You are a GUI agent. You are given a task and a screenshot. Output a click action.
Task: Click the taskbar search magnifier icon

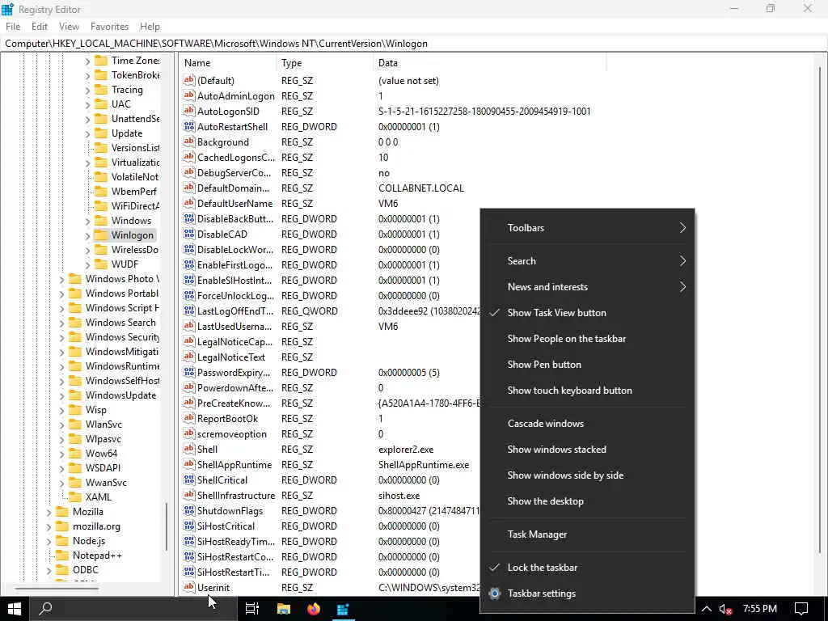point(45,609)
